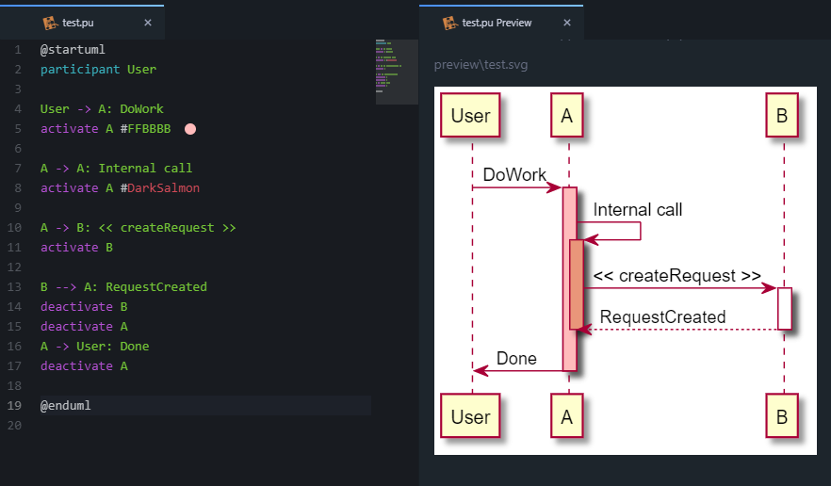Click the top B participant box
831x486 pixels.
pos(782,115)
